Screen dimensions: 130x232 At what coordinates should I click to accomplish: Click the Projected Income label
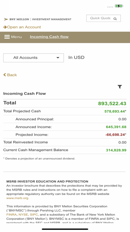32,135
